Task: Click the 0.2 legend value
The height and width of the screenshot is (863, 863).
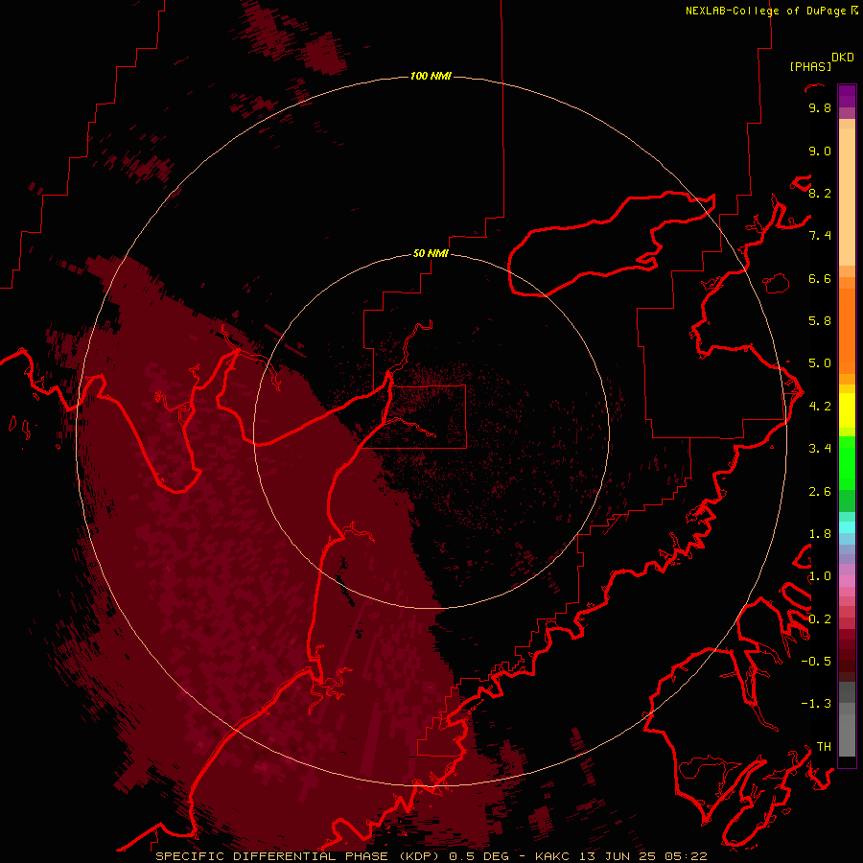Action: pos(820,618)
